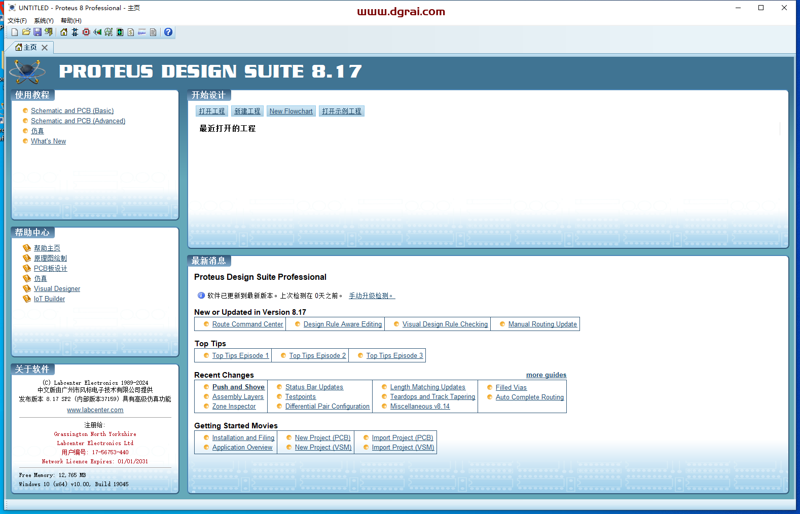Viewport: 800px width, 514px height.
Task: Open the 帮助(H) menu
Action: point(71,21)
